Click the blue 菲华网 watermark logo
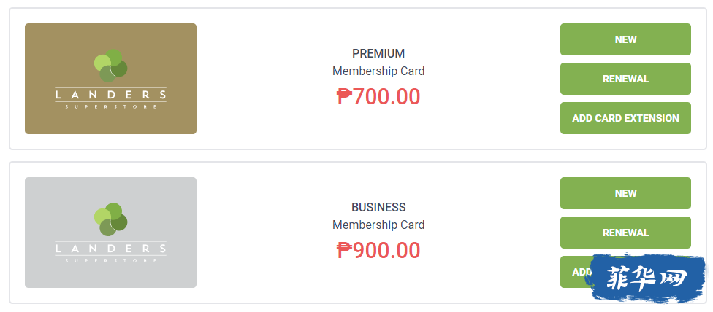The width and height of the screenshot is (713, 312). click(648, 278)
